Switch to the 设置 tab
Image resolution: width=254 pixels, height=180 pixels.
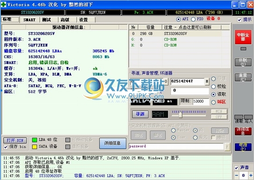pyautogui.click(x=86, y=20)
